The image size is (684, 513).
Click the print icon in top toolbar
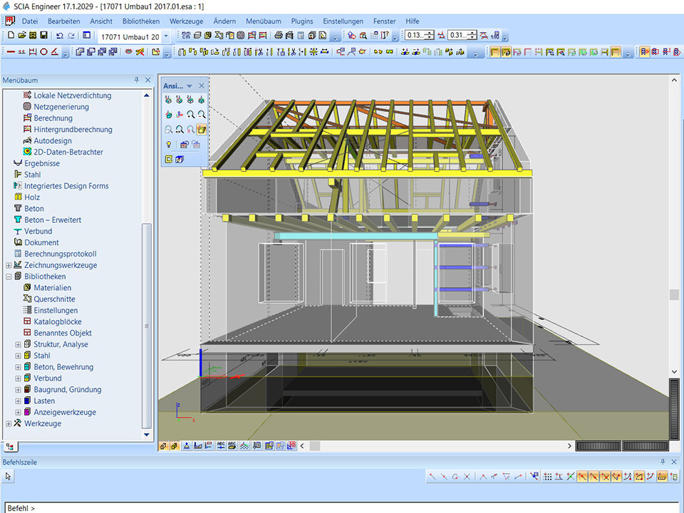coord(278,35)
